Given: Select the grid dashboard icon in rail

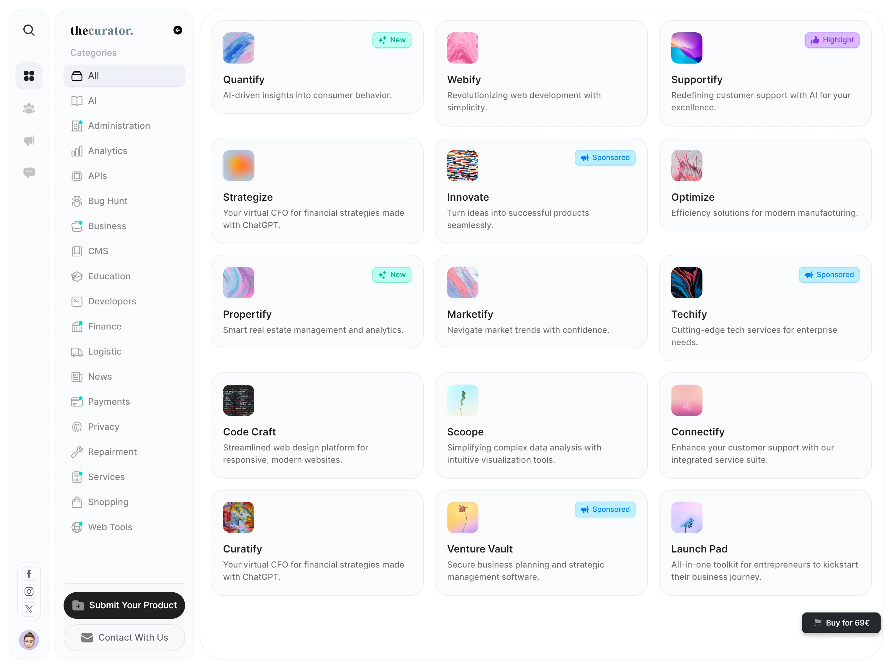Looking at the screenshot, I should click(x=29, y=76).
